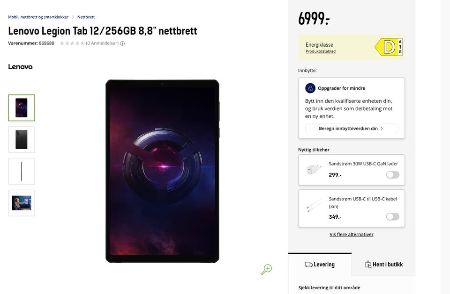Click the energy class D label icon
Screen dimensions: 450x294
pos(389,47)
